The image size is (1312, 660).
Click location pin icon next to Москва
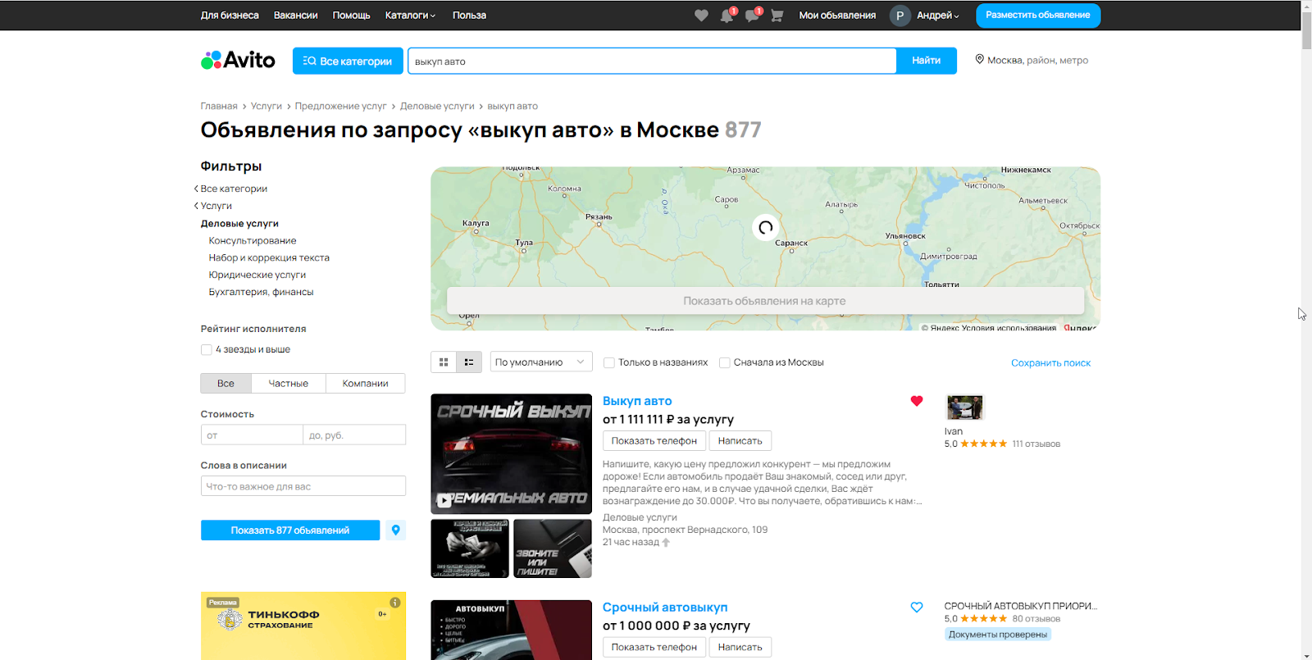click(979, 60)
